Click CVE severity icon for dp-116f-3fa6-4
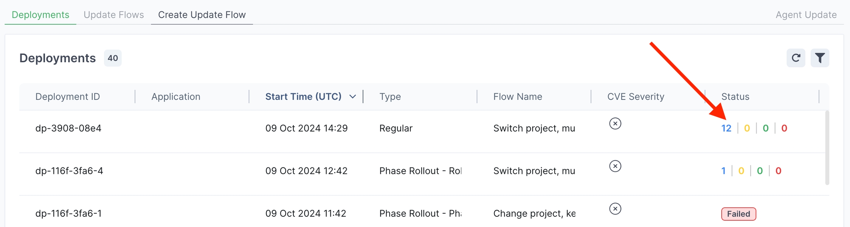 615,166
